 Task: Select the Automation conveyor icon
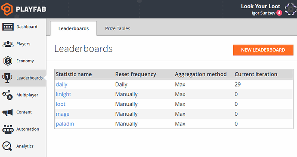point(8,129)
